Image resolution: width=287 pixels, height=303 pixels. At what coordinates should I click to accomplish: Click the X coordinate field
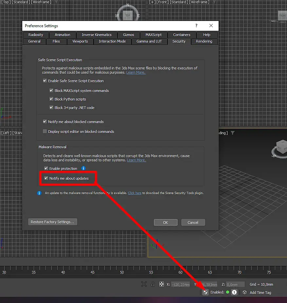coord(181,284)
